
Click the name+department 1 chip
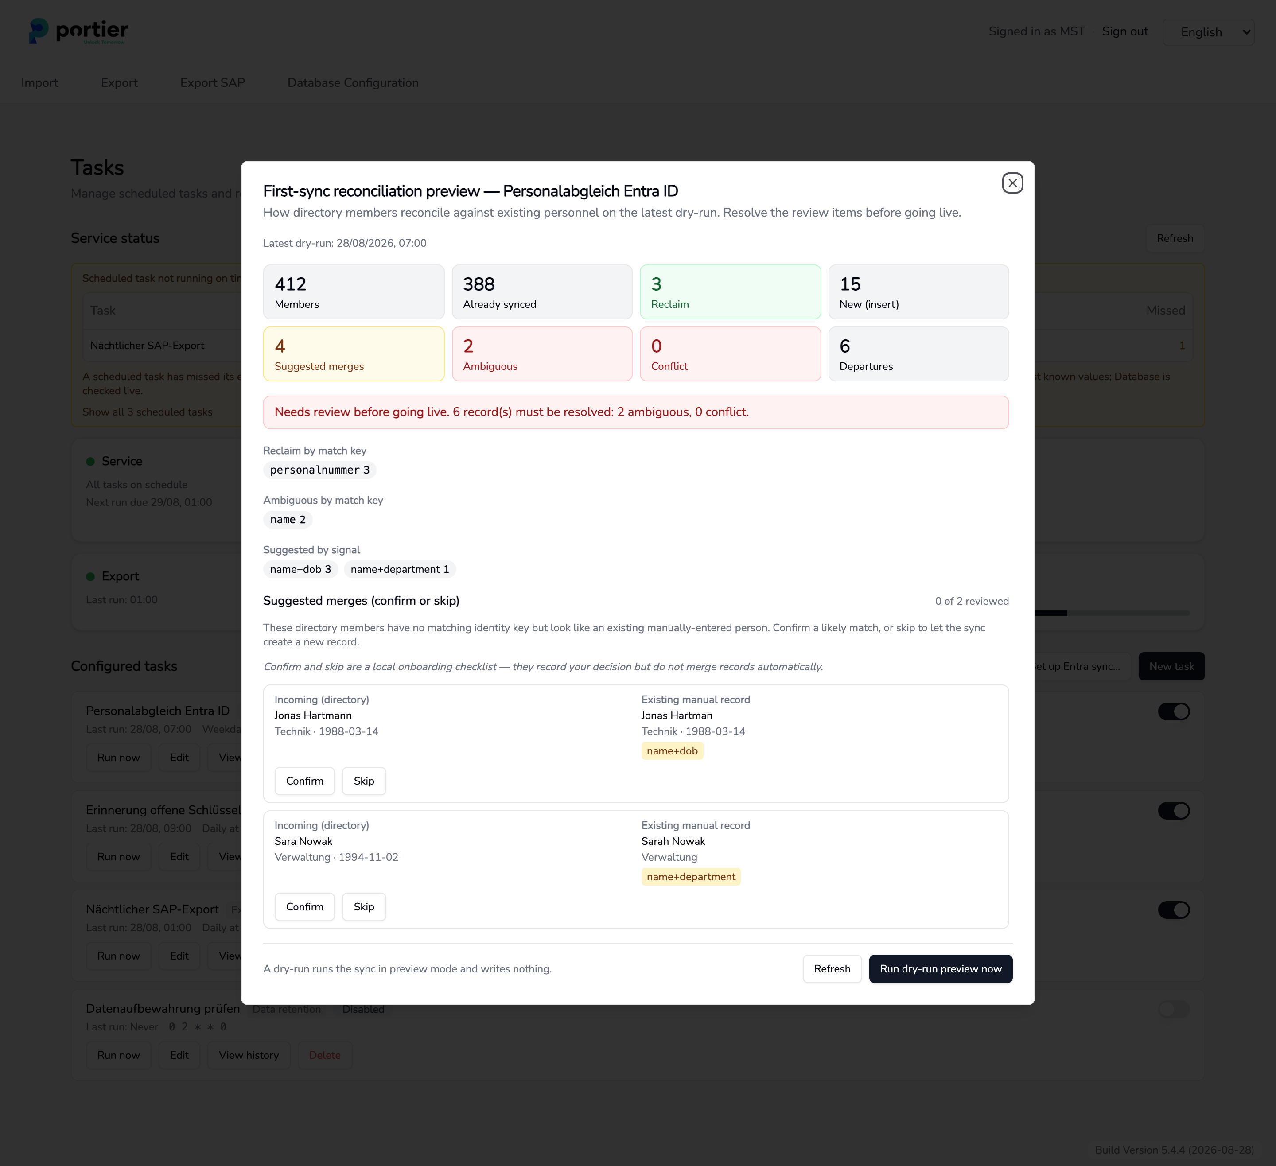[400, 569]
